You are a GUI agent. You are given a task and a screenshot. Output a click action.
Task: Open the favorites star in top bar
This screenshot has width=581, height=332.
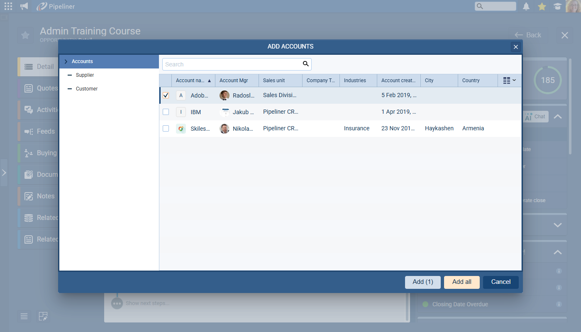542,6
